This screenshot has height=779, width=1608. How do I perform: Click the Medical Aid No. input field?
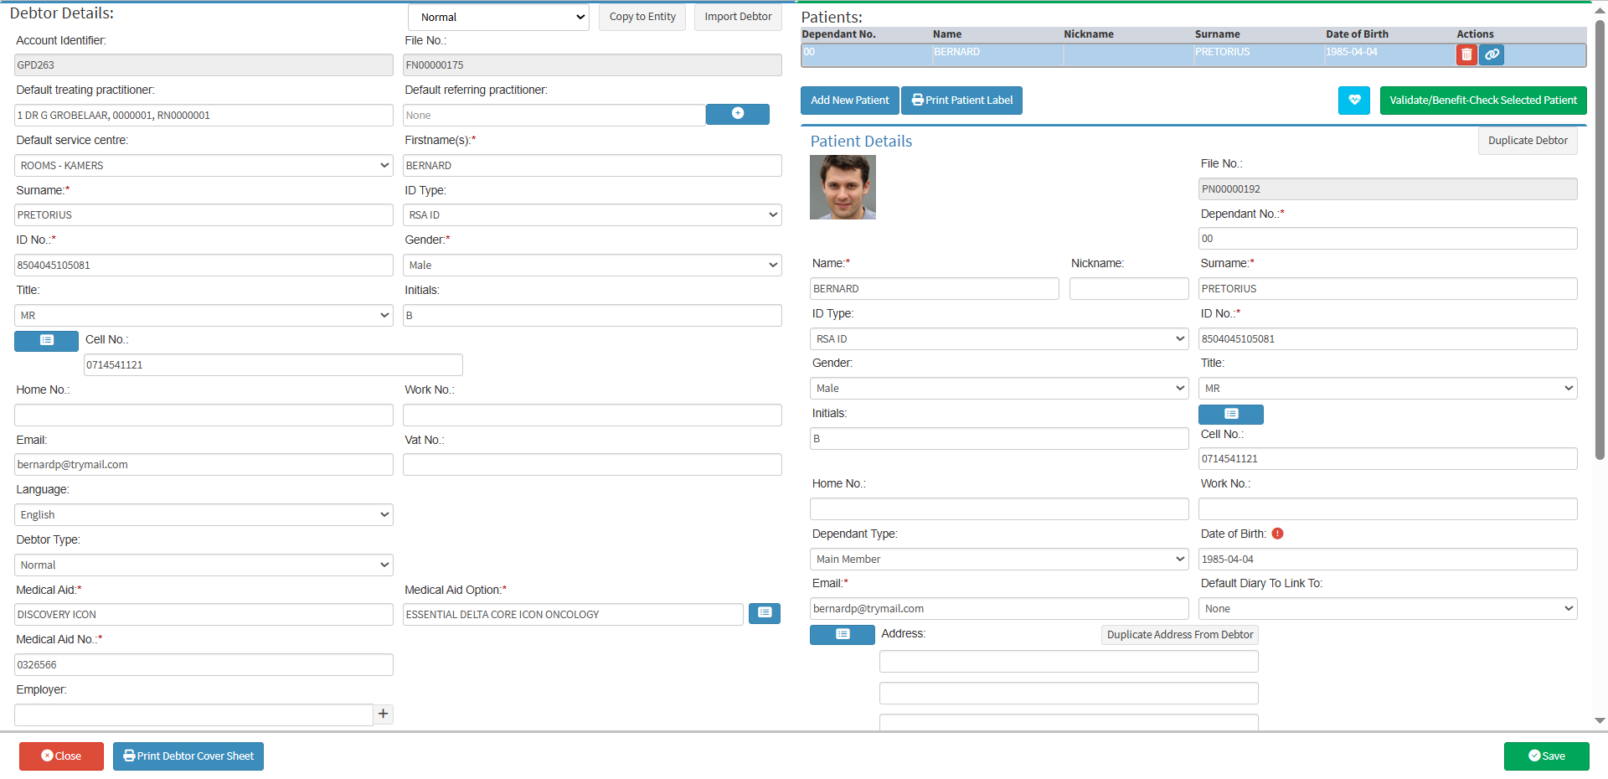coord(204,664)
